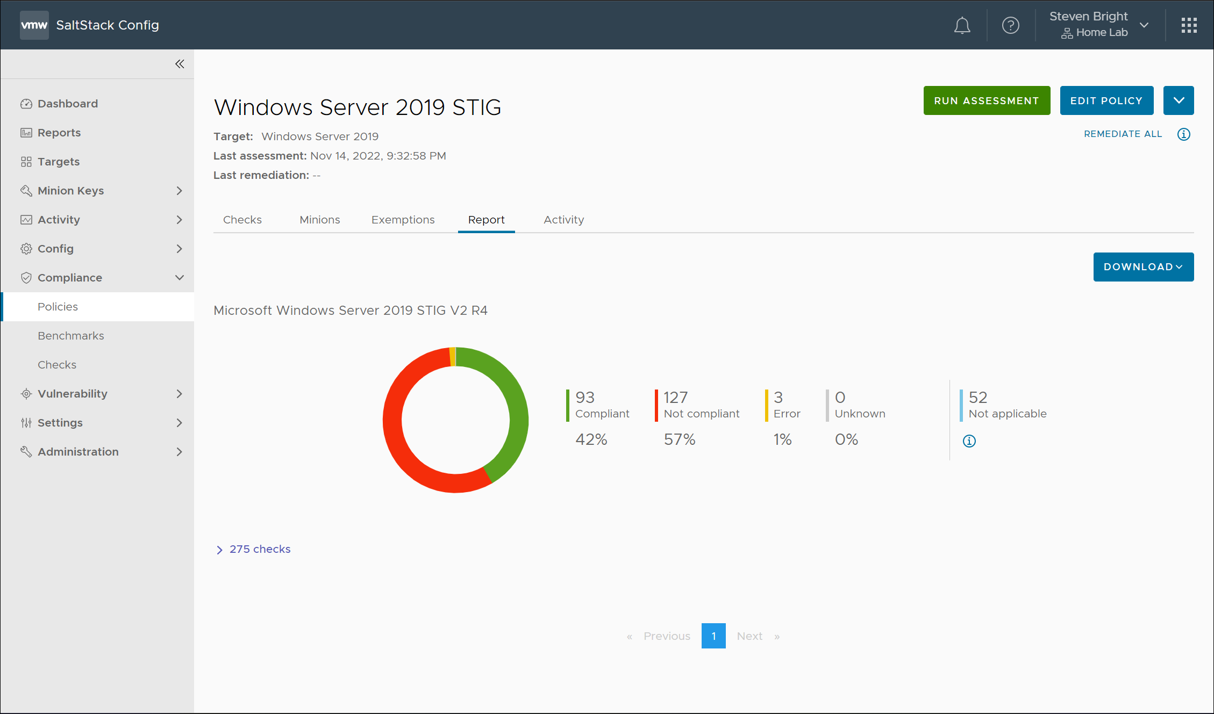The image size is (1214, 714).
Task: Go to Reports in sidebar
Action: 59,133
